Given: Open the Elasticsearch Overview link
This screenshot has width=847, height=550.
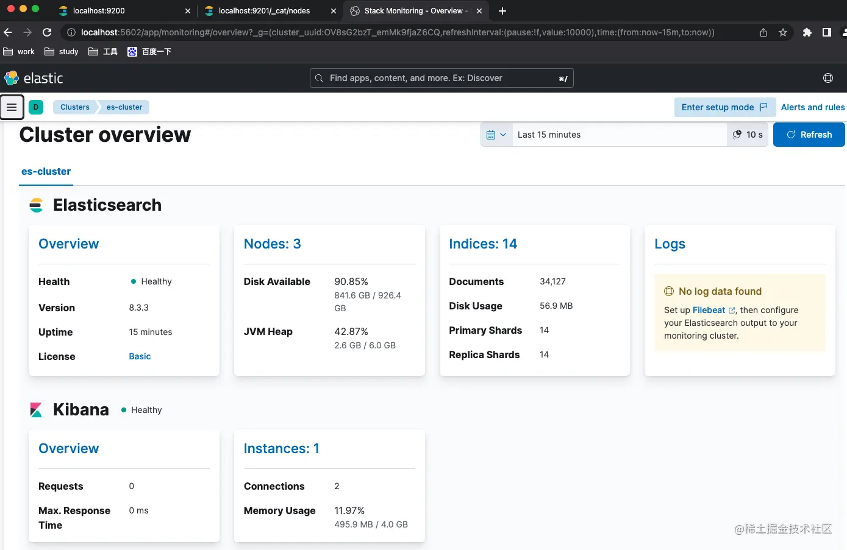Looking at the screenshot, I should click(x=68, y=244).
